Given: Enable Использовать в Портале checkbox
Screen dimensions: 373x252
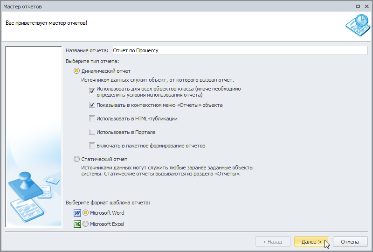Looking at the screenshot, I should [92, 132].
